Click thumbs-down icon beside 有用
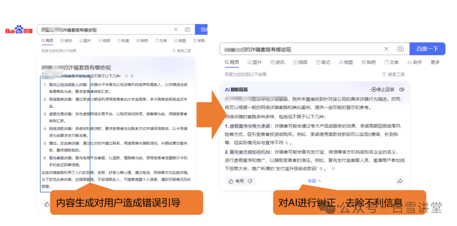 pos(250,181)
